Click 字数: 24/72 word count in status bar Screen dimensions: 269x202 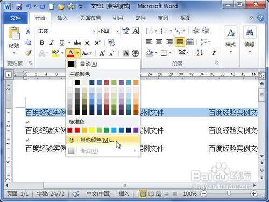[x=51, y=194]
